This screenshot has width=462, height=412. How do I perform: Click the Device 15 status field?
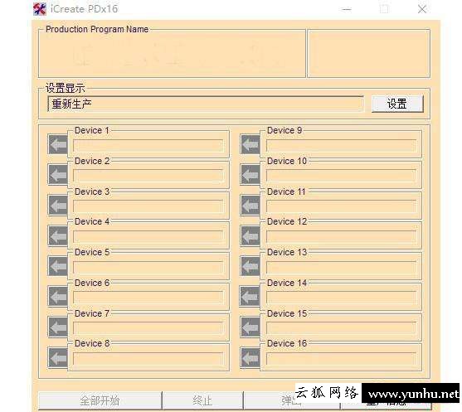click(x=341, y=328)
